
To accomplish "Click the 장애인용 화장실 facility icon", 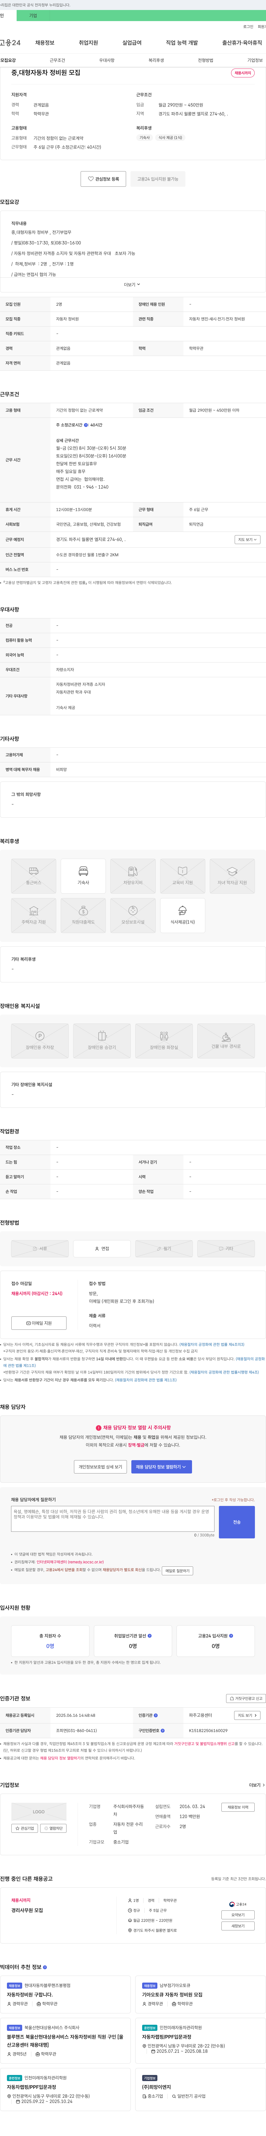I will 164,1041.
